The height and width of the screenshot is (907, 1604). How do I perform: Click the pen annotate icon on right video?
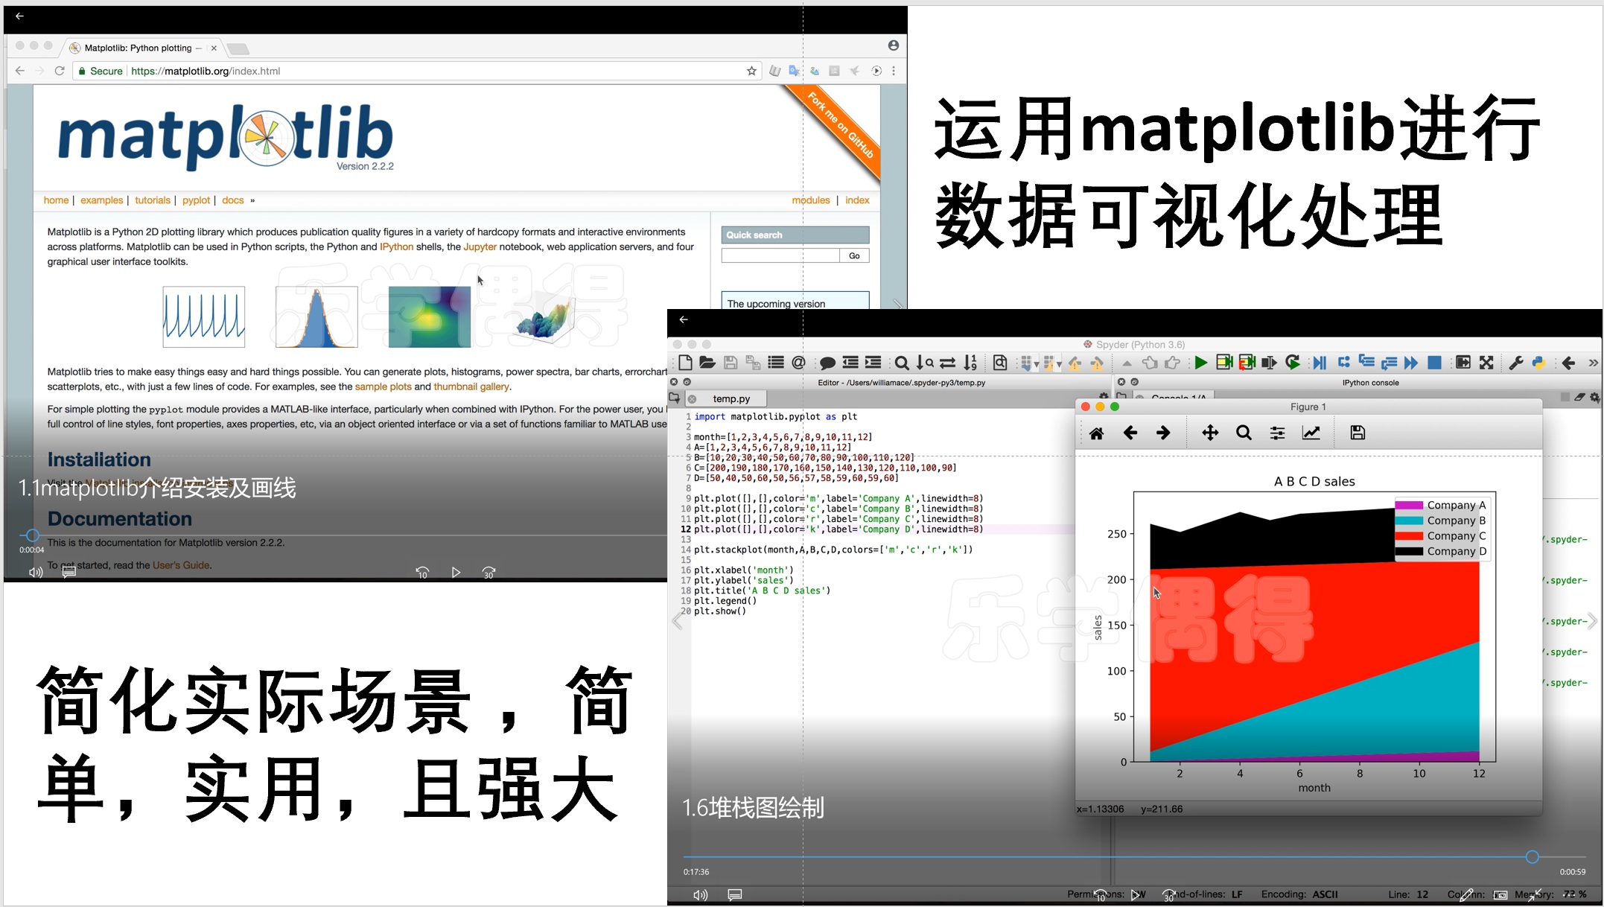pos(1466,895)
